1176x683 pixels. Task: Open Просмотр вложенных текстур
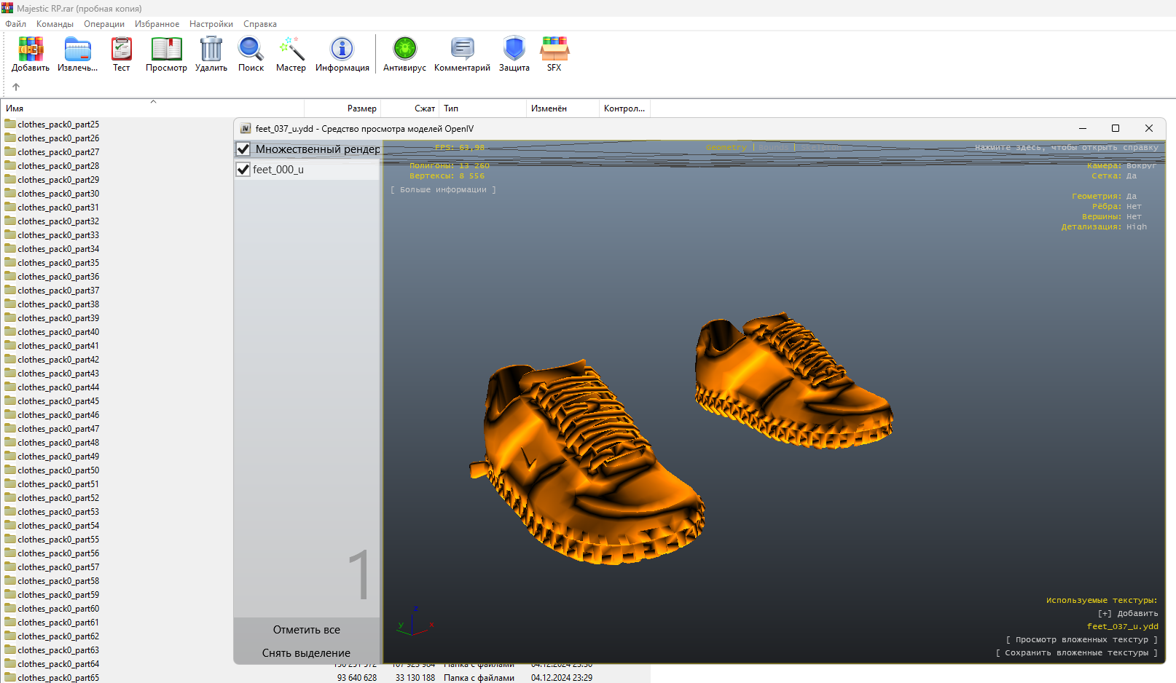pyautogui.click(x=1082, y=640)
